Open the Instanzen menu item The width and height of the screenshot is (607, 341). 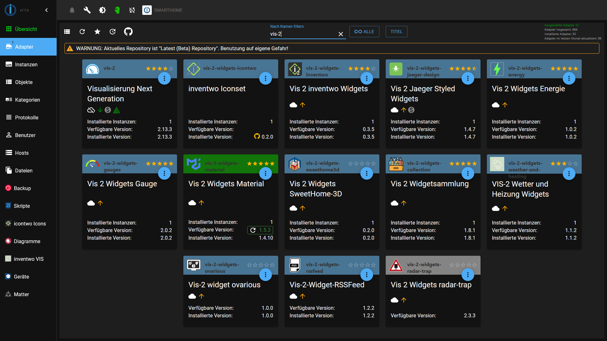tap(26, 64)
